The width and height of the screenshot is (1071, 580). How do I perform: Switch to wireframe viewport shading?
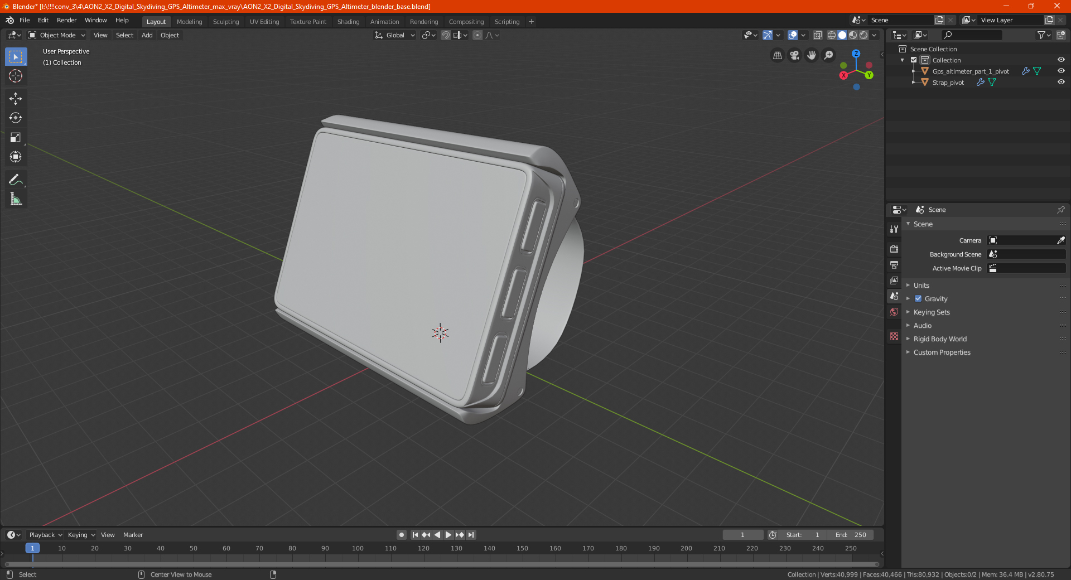pyautogui.click(x=832, y=35)
